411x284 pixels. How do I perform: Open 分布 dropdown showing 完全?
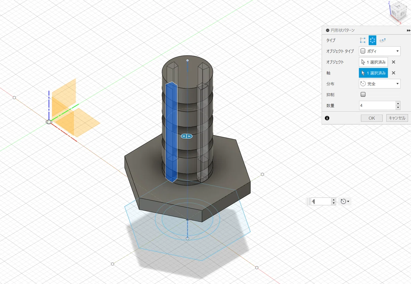[x=379, y=84]
